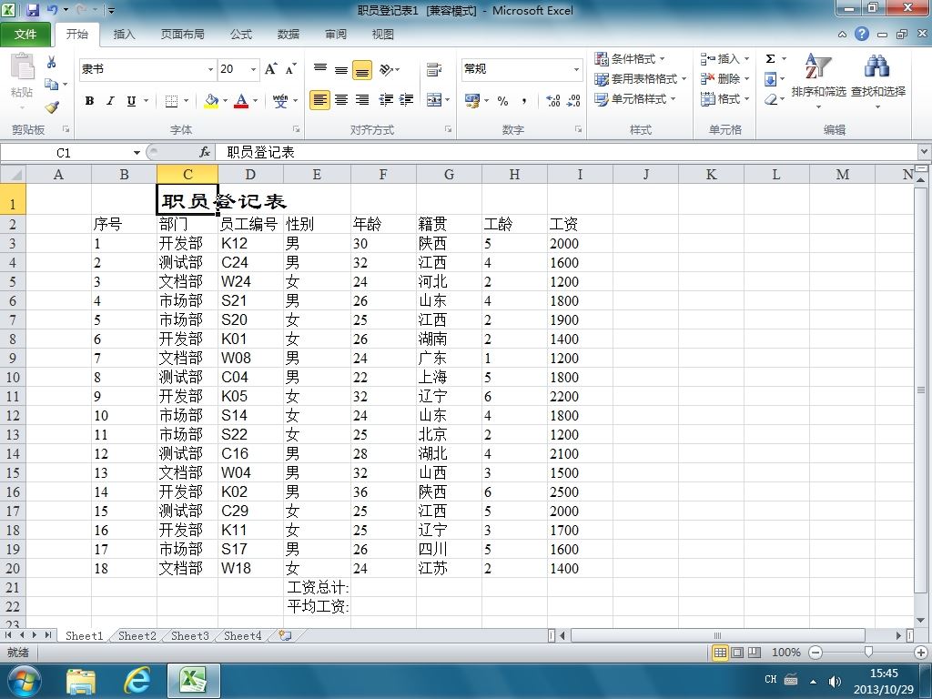Select column F header
932x699 pixels.
(x=383, y=174)
